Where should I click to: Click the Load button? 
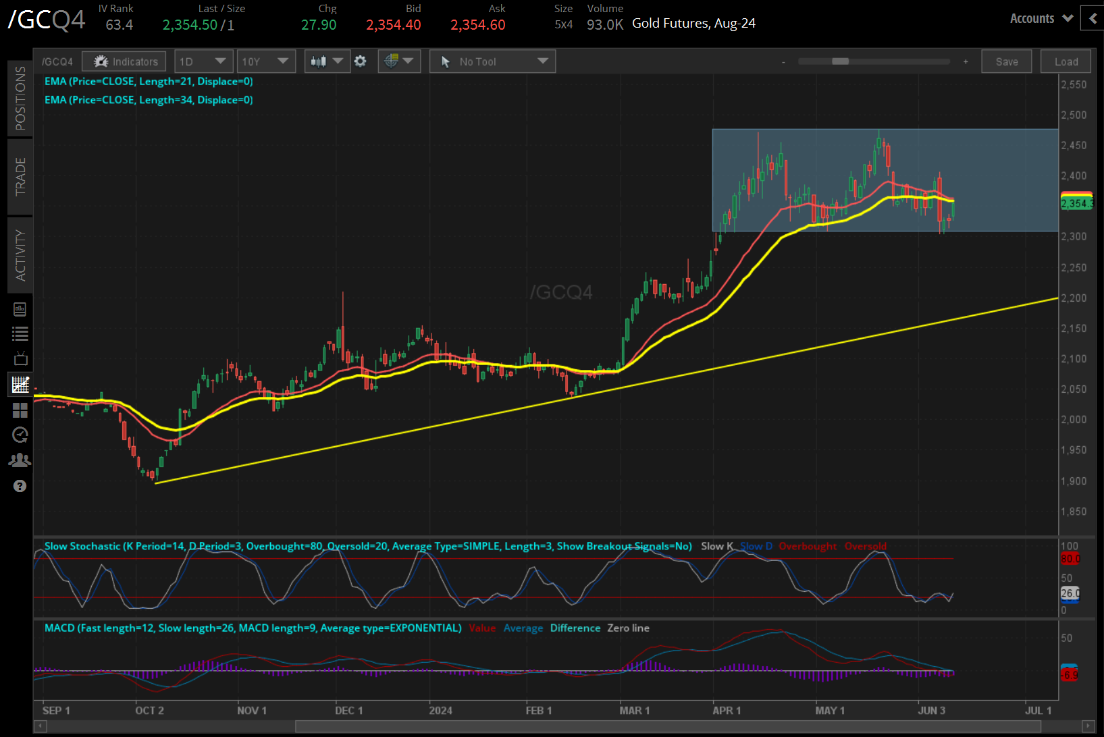coord(1066,61)
